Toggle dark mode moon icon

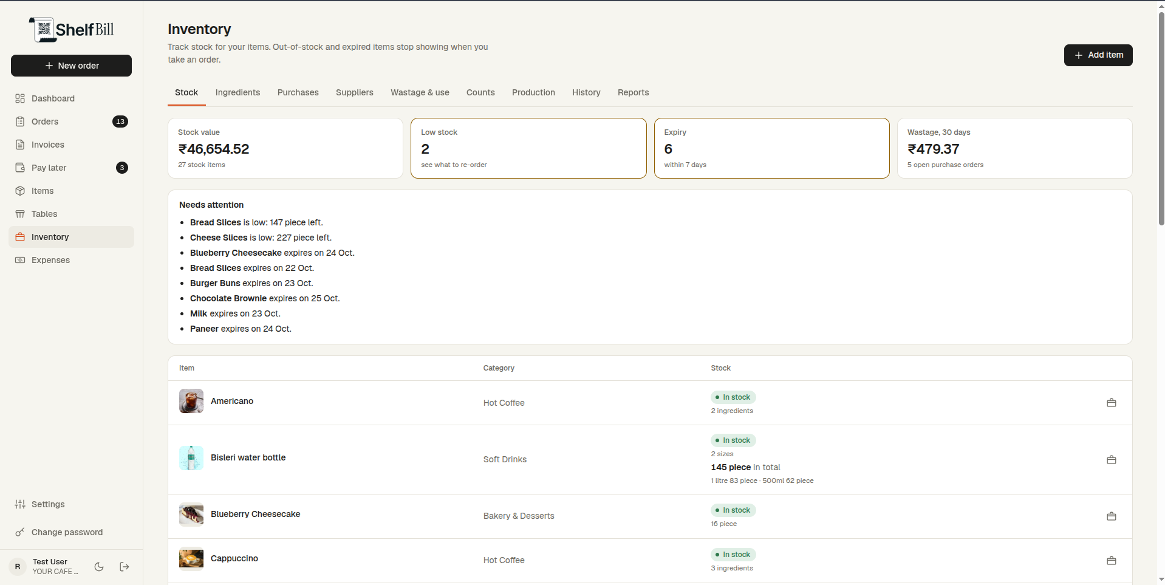99,567
